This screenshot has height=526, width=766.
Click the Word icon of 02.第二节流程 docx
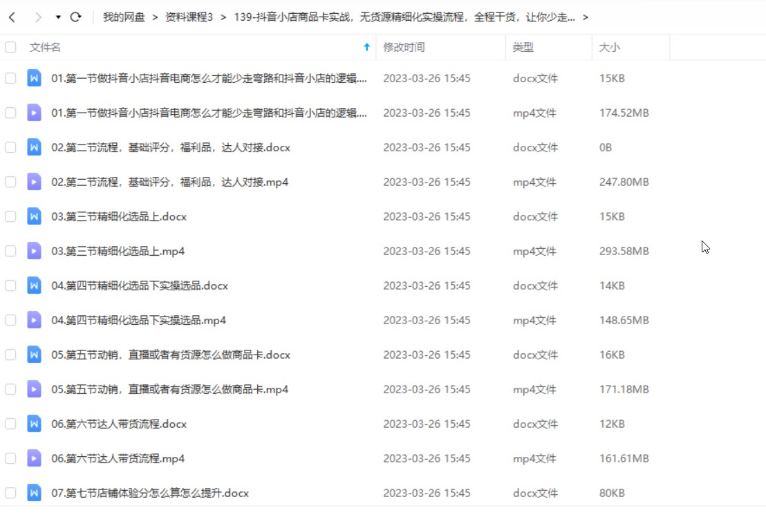(34, 147)
